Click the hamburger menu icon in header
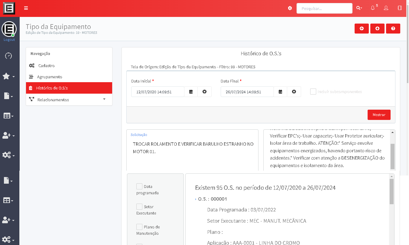Viewport: 409px width, 245px height. [x=26, y=8]
